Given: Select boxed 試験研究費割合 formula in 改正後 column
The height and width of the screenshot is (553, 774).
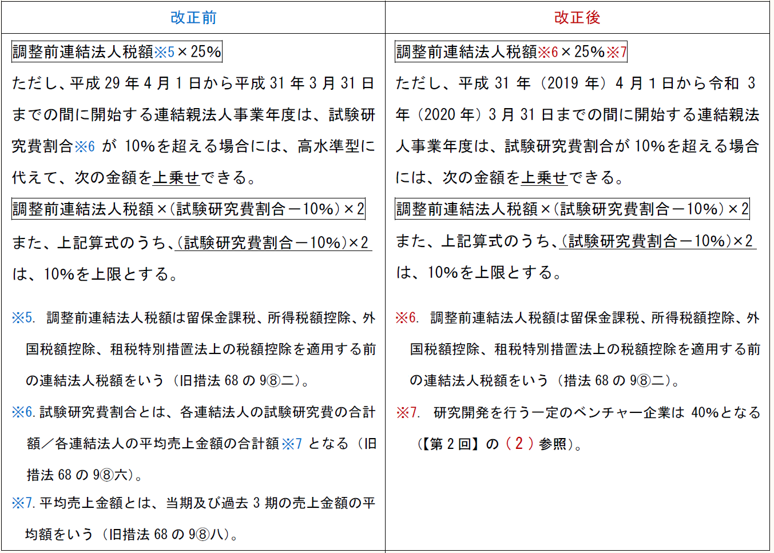Looking at the screenshot, I should (572, 209).
